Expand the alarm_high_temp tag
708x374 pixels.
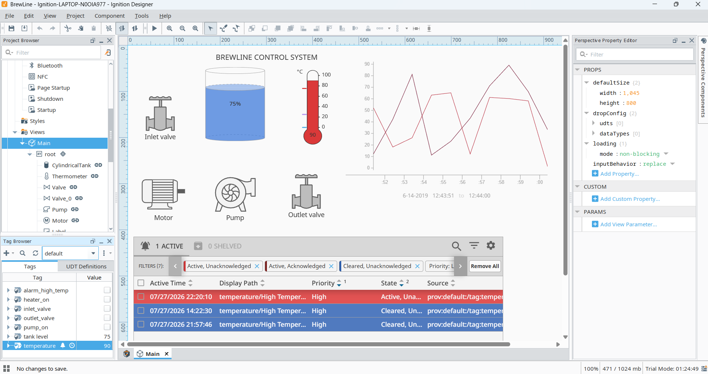pos(8,290)
